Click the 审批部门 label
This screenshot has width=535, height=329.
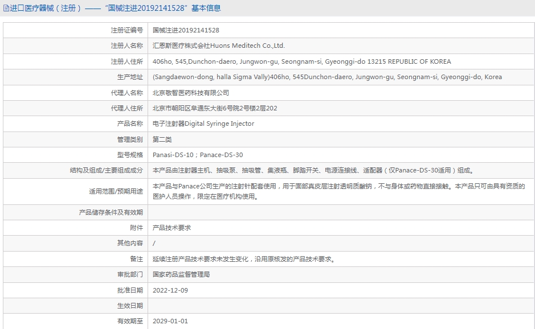[x=130, y=274]
